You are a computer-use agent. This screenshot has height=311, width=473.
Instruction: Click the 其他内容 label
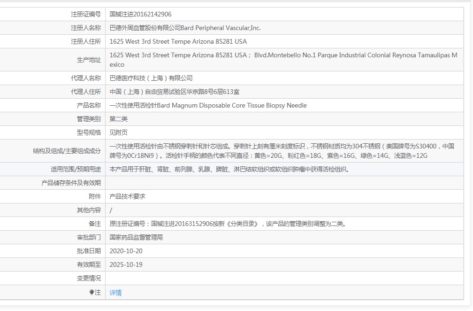[89, 210]
